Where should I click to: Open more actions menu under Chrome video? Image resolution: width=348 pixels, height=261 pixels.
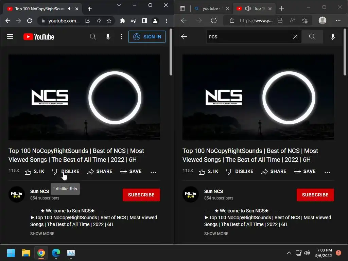tap(153, 172)
